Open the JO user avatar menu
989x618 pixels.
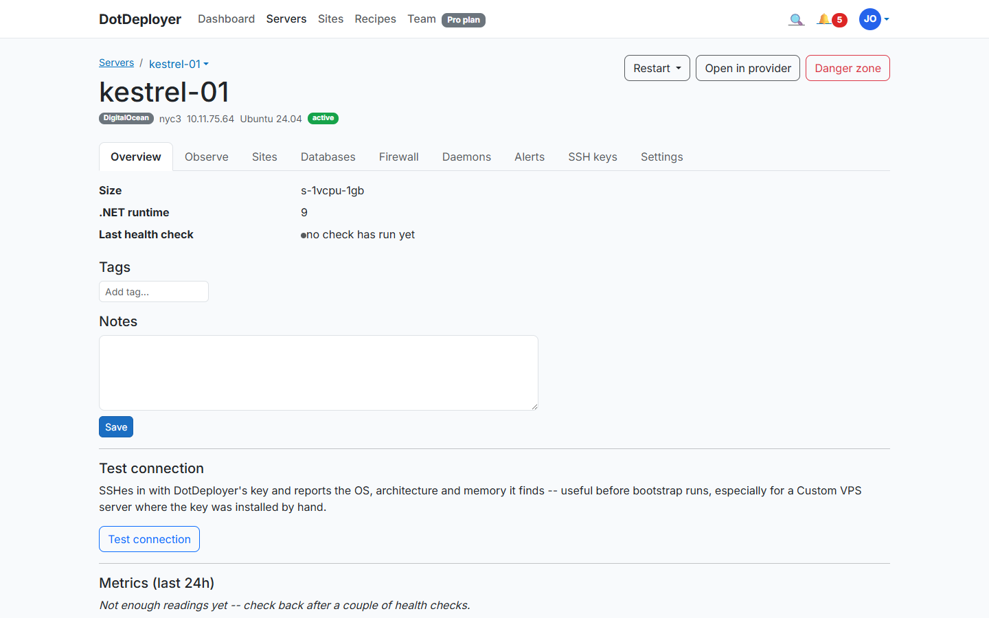(874, 19)
